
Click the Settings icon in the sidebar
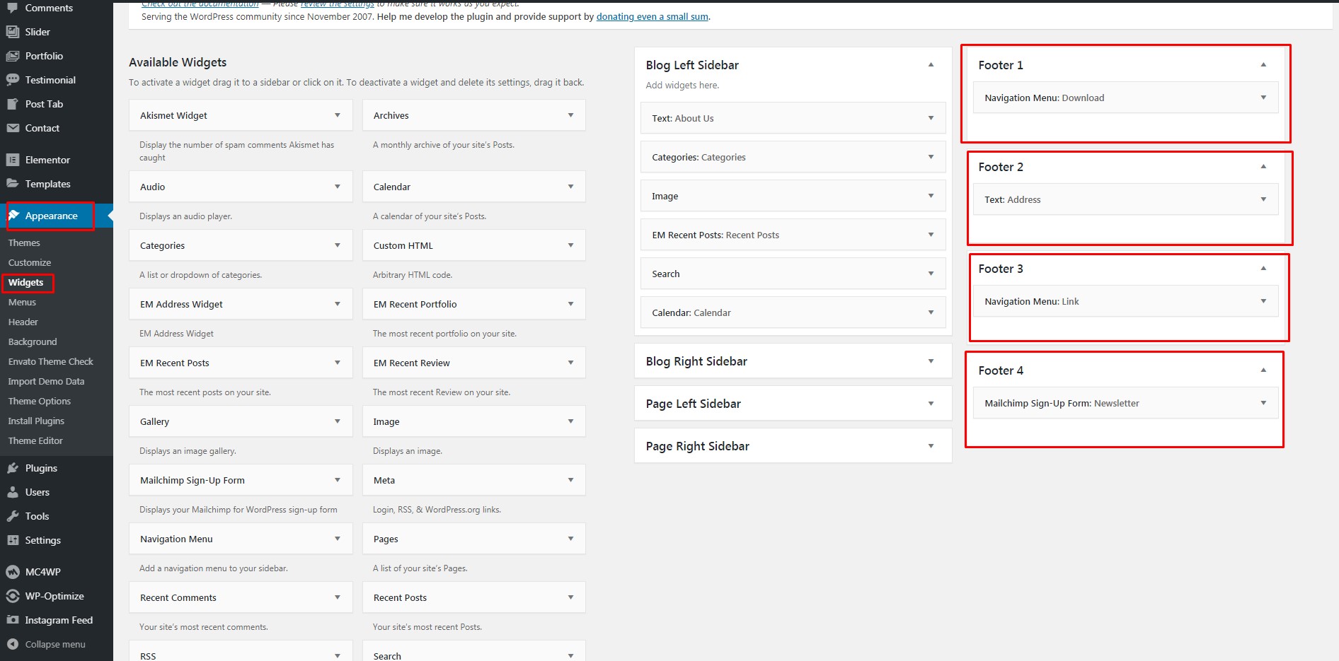[13, 540]
